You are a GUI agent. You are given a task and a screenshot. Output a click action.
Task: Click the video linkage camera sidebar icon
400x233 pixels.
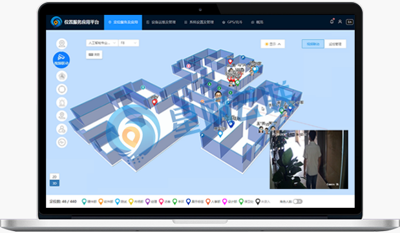[61, 60]
